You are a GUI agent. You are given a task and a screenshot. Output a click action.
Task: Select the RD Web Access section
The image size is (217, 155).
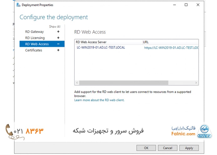37,44
